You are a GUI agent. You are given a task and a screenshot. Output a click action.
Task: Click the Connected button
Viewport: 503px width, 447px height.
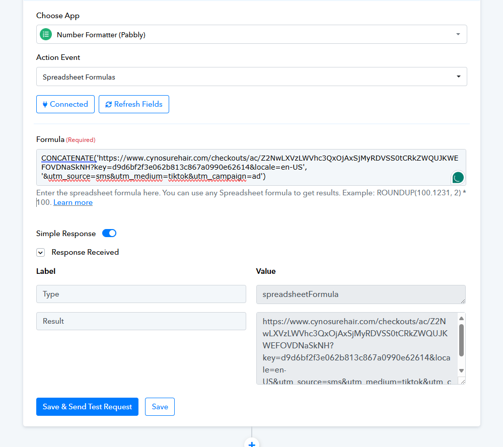tap(65, 104)
